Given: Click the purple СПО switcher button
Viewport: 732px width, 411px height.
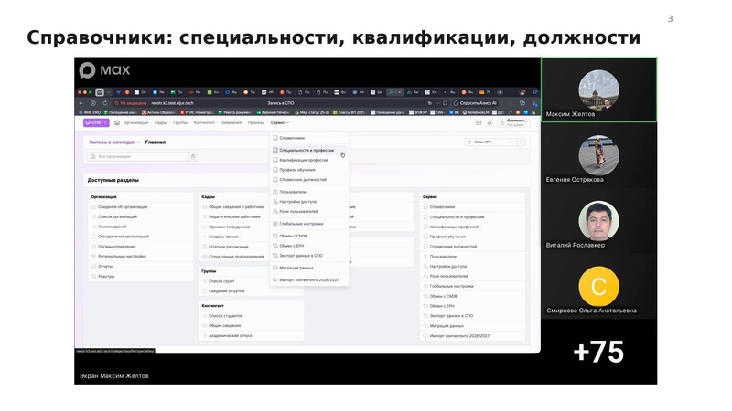Looking at the screenshot, I should tap(96, 122).
